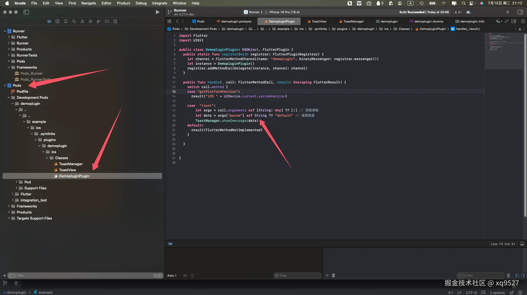Expand the Support Files folder
527x295 pixels.
pyautogui.click(x=16, y=188)
